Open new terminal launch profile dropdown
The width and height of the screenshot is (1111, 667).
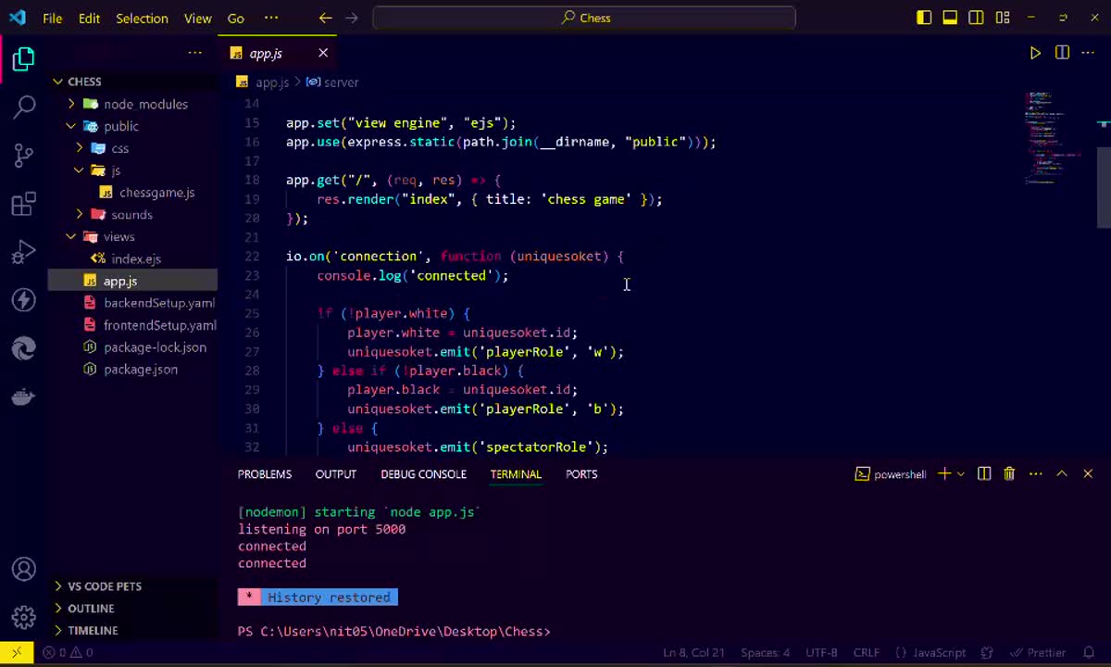(x=960, y=474)
